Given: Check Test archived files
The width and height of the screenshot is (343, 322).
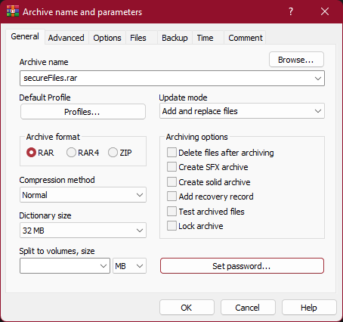Looking at the screenshot, I should tap(205, 212).
